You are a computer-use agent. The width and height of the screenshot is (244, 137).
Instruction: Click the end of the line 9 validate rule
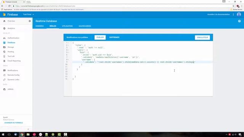195,62
